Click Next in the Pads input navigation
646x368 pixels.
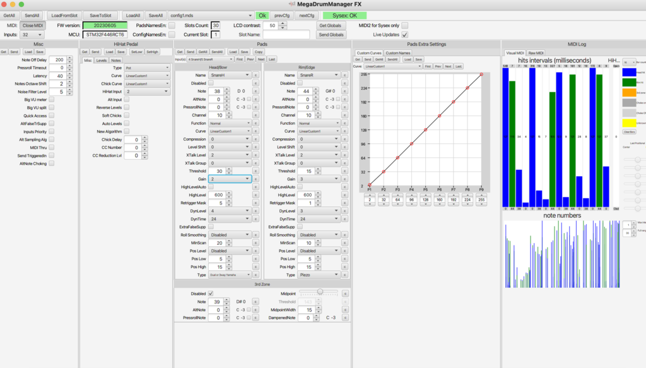[261, 59]
